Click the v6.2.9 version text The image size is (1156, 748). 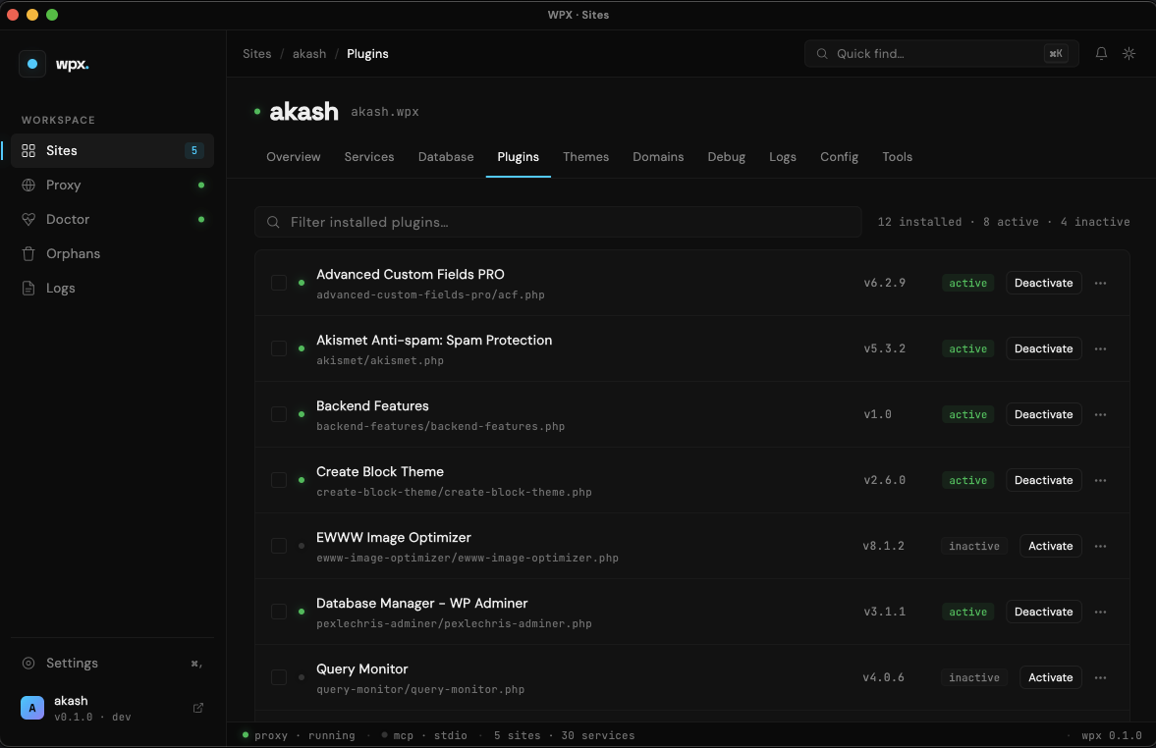tap(885, 283)
